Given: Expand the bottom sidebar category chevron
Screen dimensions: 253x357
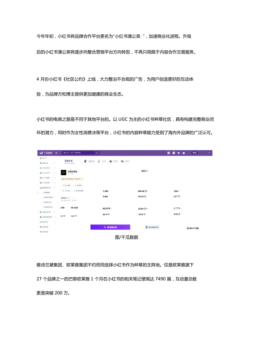Looking at the screenshot, I should point(55,222).
